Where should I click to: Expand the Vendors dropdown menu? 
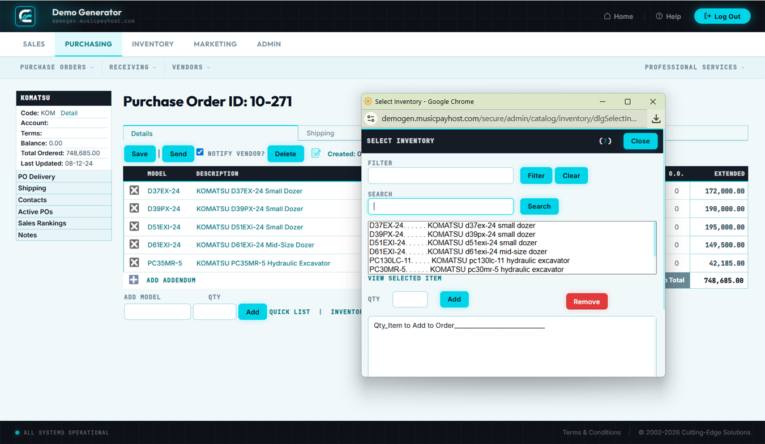191,67
